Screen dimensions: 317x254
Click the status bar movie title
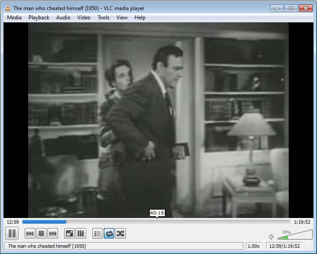(x=47, y=246)
